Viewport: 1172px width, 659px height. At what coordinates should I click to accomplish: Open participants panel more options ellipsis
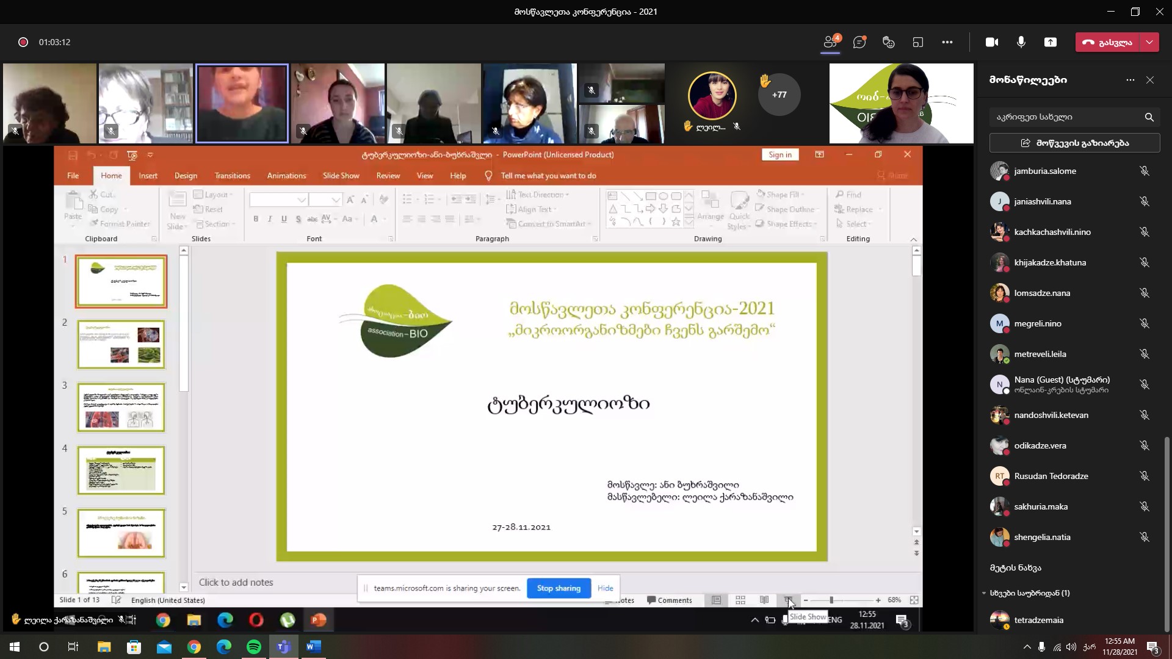tap(1130, 80)
